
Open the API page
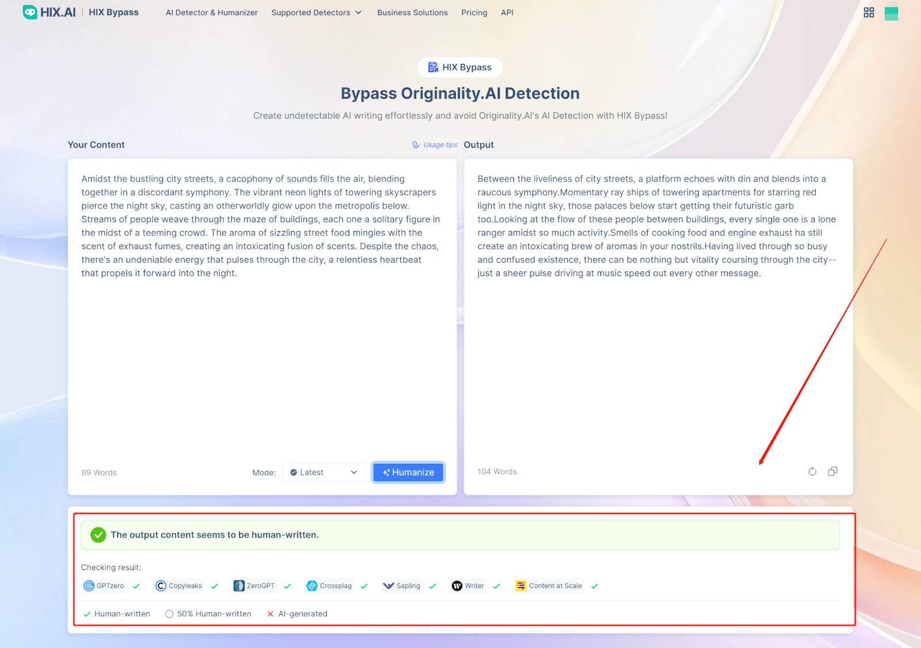(x=507, y=13)
